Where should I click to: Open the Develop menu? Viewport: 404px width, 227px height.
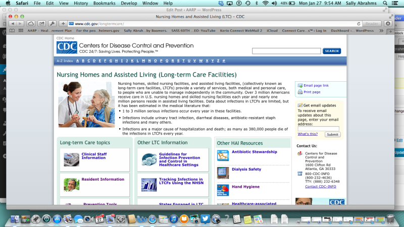click(x=129, y=4)
